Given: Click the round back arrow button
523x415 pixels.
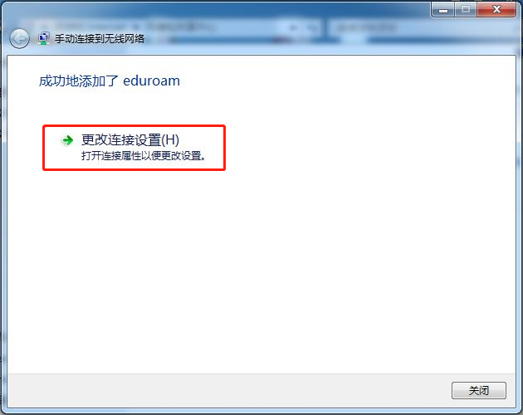Looking at the screenshot, I should pyautogui.click(x=19, y=39).
